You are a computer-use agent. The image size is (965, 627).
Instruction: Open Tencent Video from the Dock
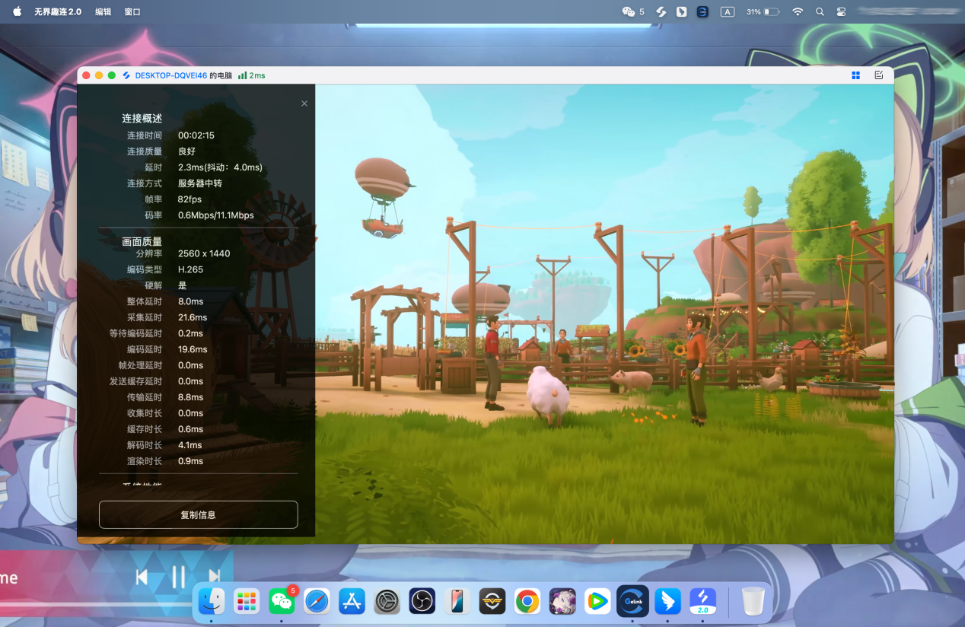click(598, 601)
